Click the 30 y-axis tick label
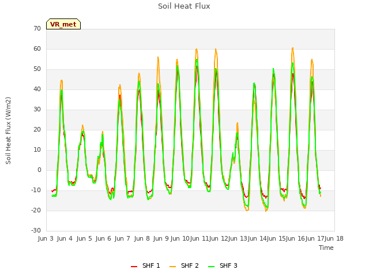369x277 pixels. click(x=37, y=109)
